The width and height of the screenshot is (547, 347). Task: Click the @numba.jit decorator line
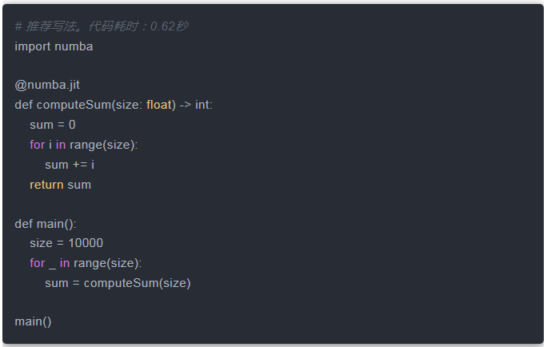coord(47,86)
